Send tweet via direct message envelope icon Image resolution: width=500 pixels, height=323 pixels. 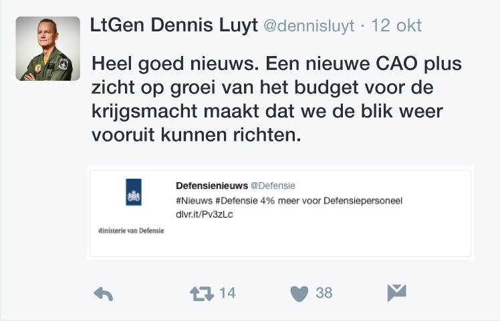396,293
